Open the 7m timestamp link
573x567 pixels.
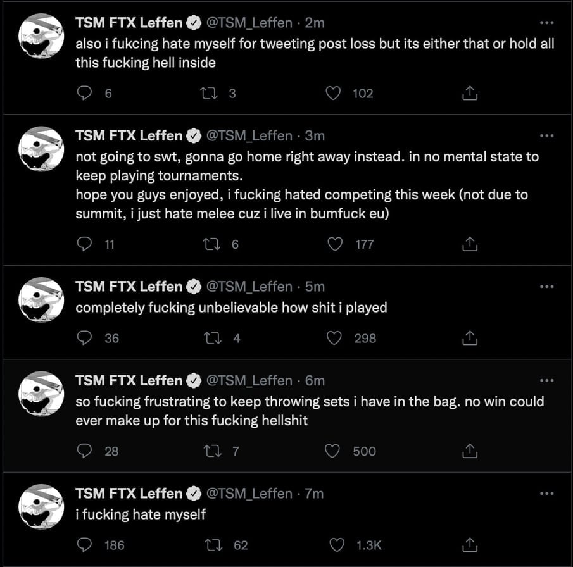pos(314,494)
